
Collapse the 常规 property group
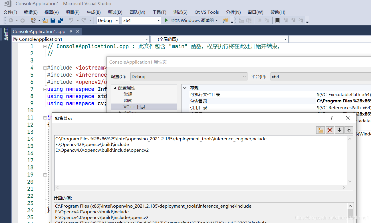[x=185, y=88]
